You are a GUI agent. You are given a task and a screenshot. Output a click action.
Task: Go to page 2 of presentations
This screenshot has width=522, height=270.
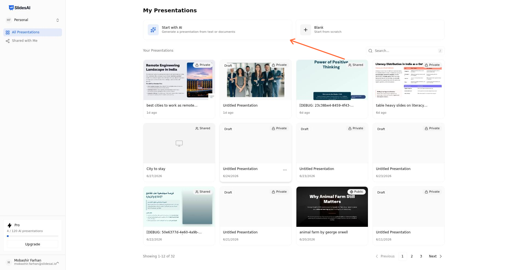click(x=412, y=256)
